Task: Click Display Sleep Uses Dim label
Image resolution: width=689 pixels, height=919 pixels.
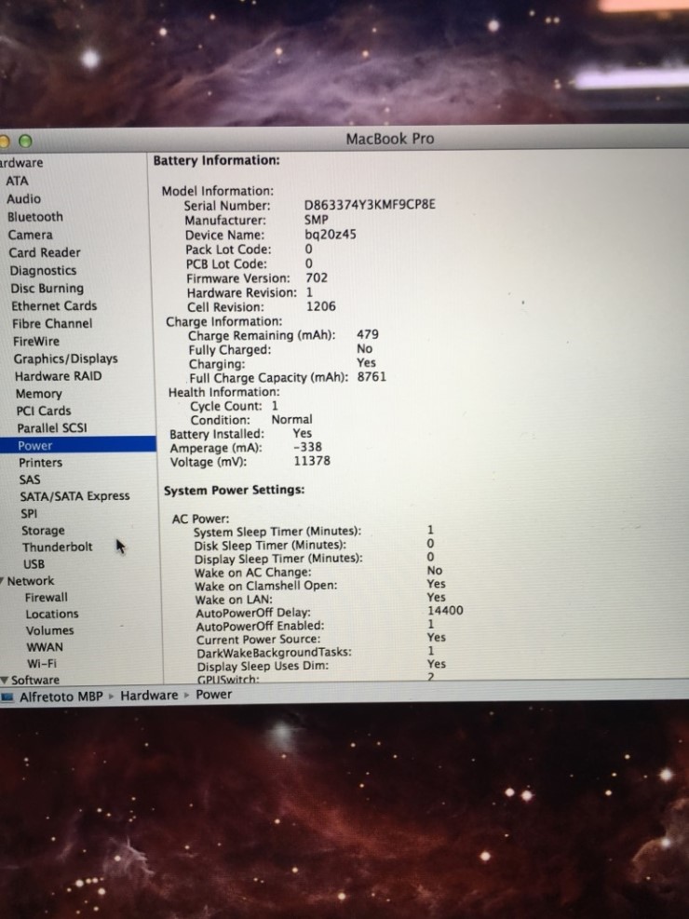Action: click(x=263, y=667)
